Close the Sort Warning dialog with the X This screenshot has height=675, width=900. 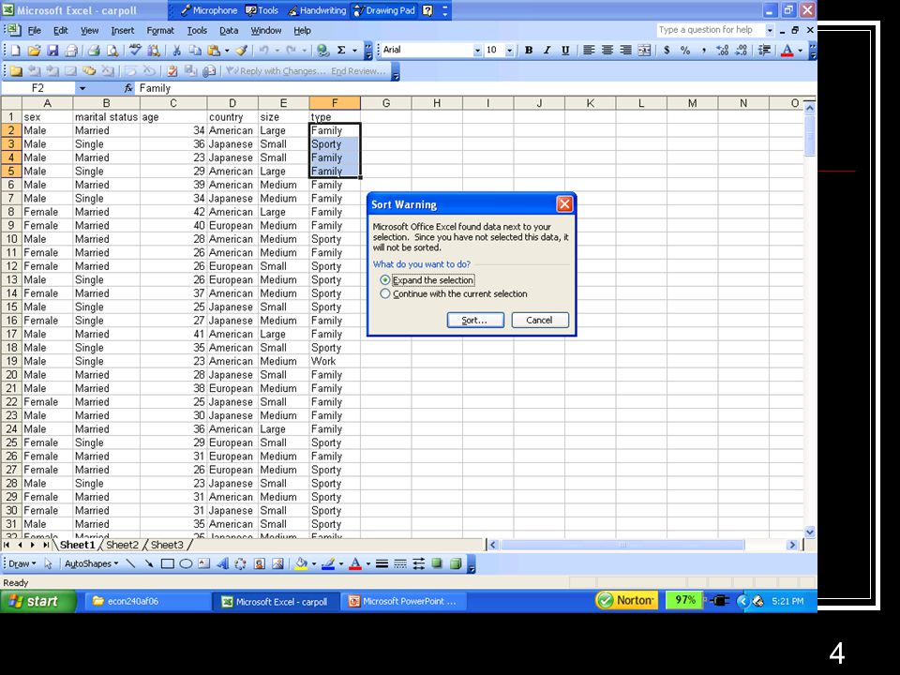(x=564, y=204)
